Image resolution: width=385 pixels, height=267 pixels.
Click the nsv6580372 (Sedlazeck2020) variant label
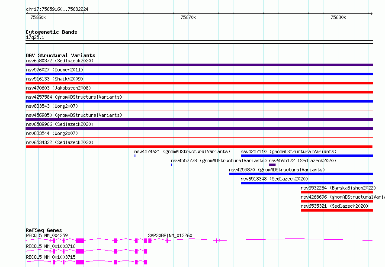pos(60,61)
